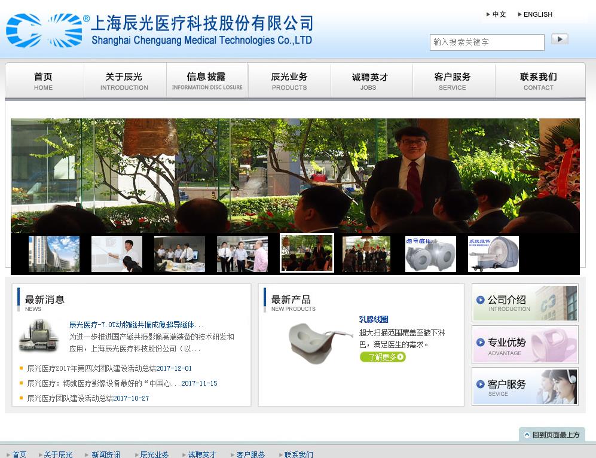Click footer link 客户服务

250,454
